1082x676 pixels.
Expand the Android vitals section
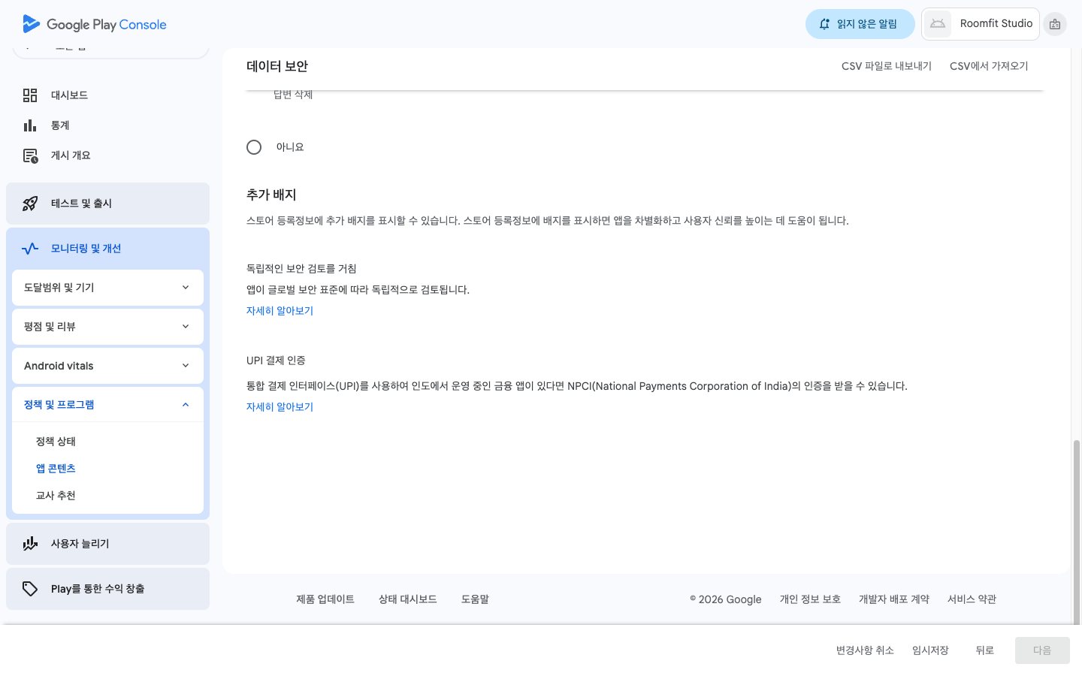pos(107,366)
